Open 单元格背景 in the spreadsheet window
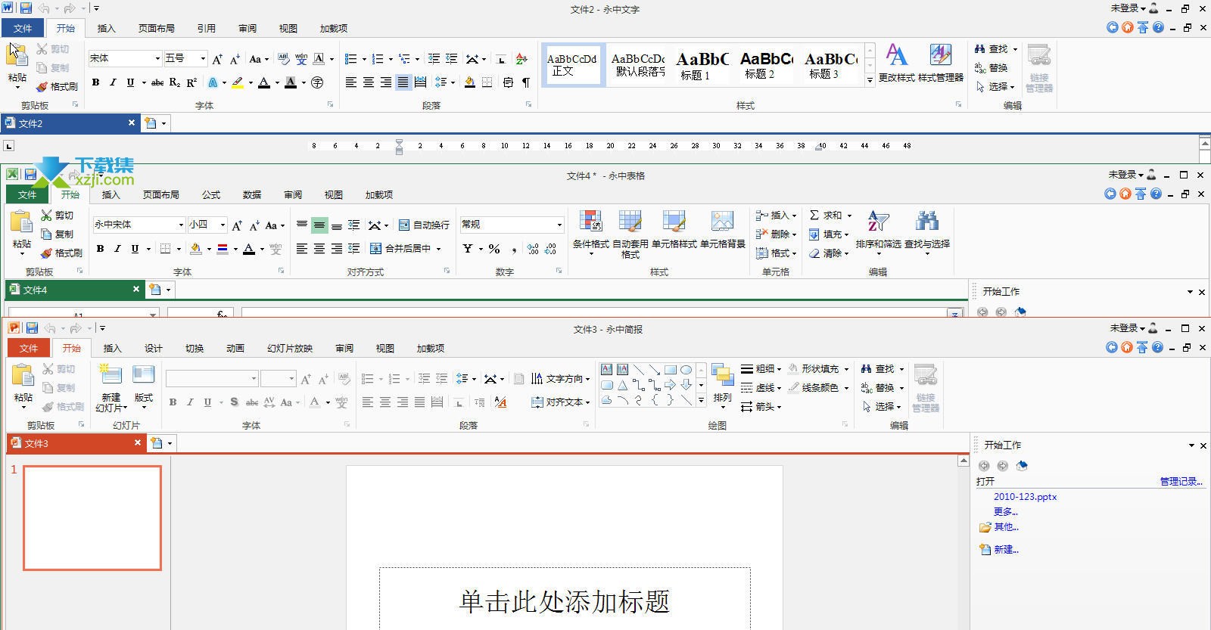The height and width of the screenshot is (630, 1211). point(723,230)
